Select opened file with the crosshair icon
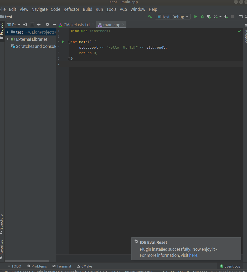This screenshot has width=247, height=272. pyautogui.click(x=25, y=25)
